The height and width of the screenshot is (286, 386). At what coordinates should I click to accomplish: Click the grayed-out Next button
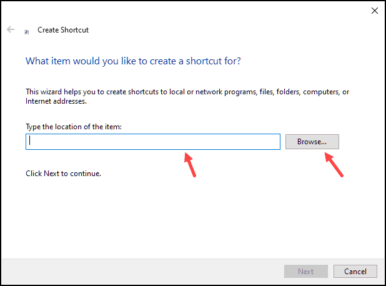coord(306,271)
